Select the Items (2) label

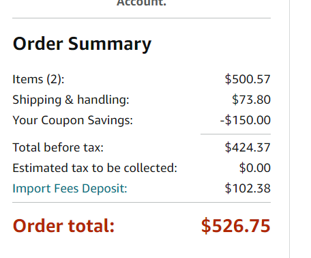[38, 79]
